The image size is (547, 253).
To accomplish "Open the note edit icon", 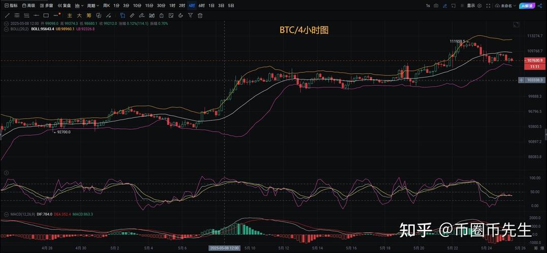I will (171, 16).
